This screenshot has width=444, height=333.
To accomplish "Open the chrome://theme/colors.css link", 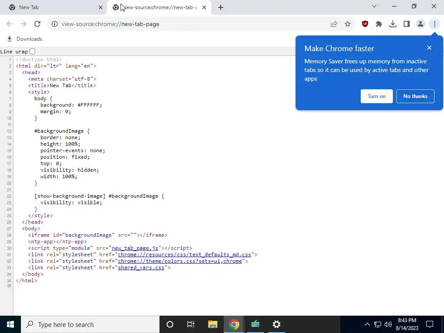I will 180,261.
